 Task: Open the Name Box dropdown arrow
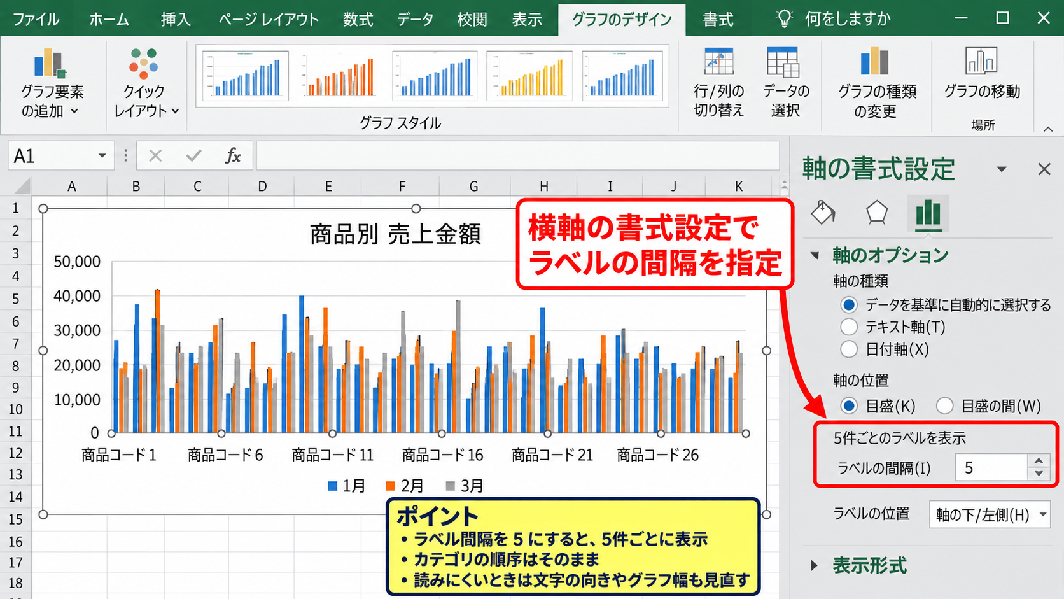(x=102, y=156)
